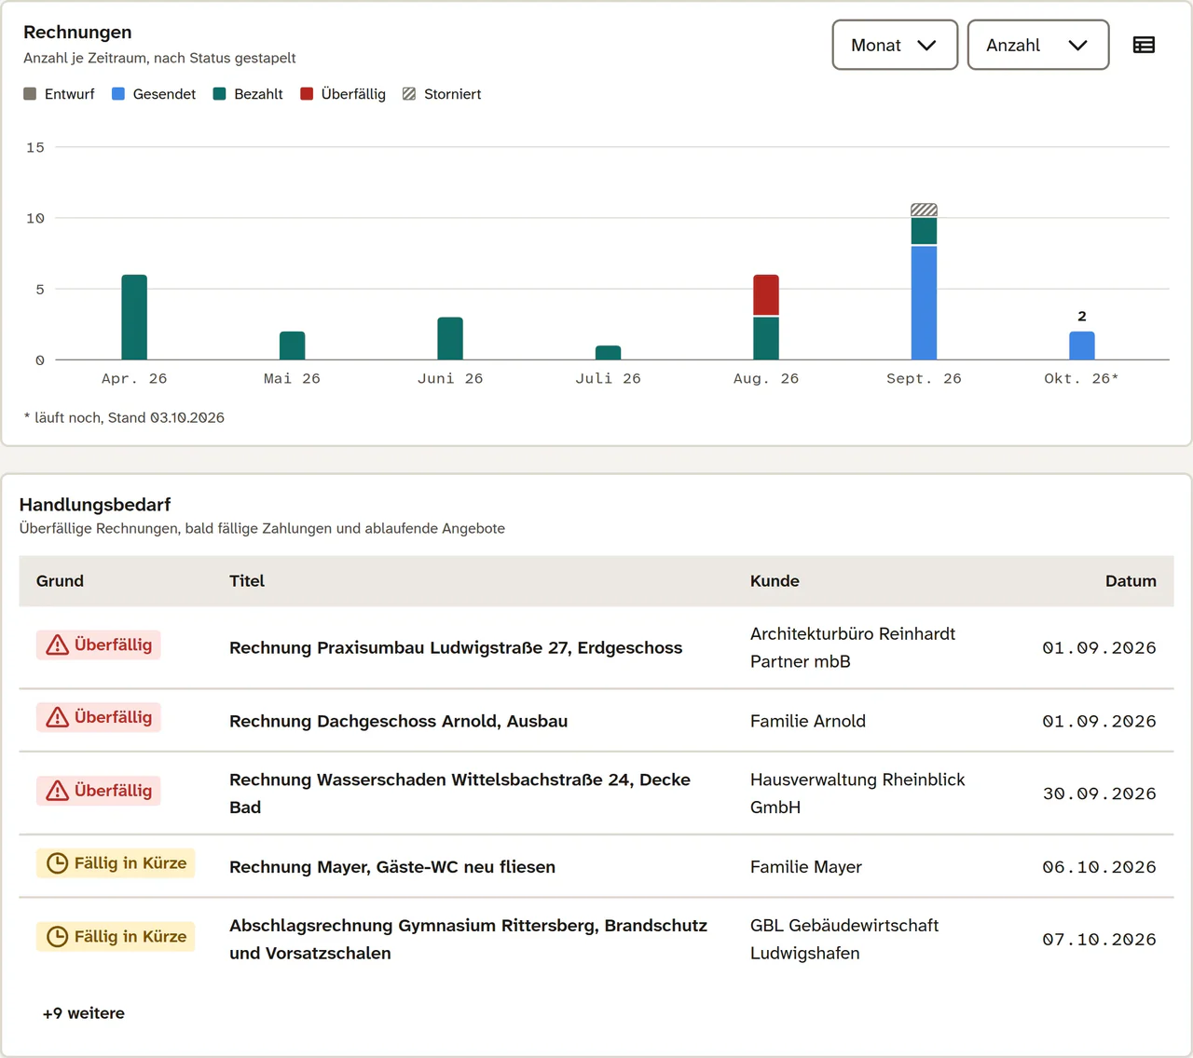This screenshot has height=1058, width=1193.
Task: Click the red Überfällig segment in Aug. 26
Action: point(766,295)
